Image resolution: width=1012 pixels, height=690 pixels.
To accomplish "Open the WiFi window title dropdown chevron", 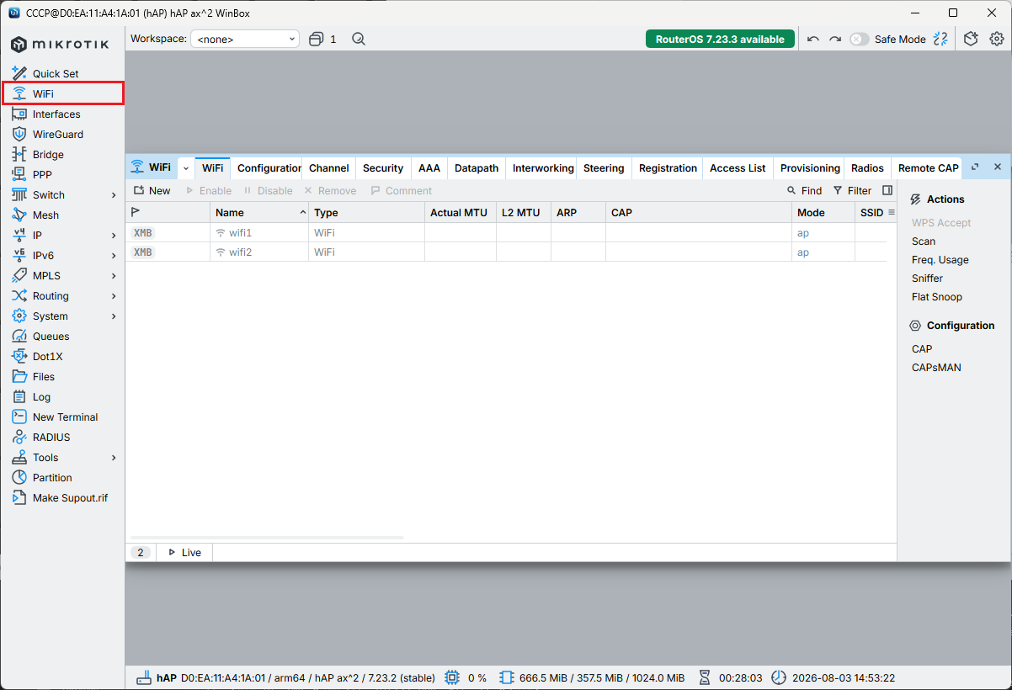I will (186, 167).
